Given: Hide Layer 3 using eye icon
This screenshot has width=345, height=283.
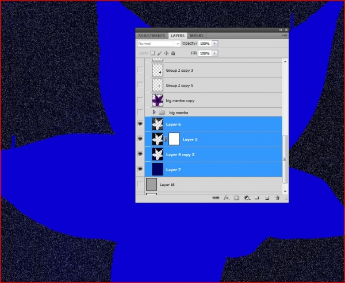Looking at the screenshot, I should [140, 139].
